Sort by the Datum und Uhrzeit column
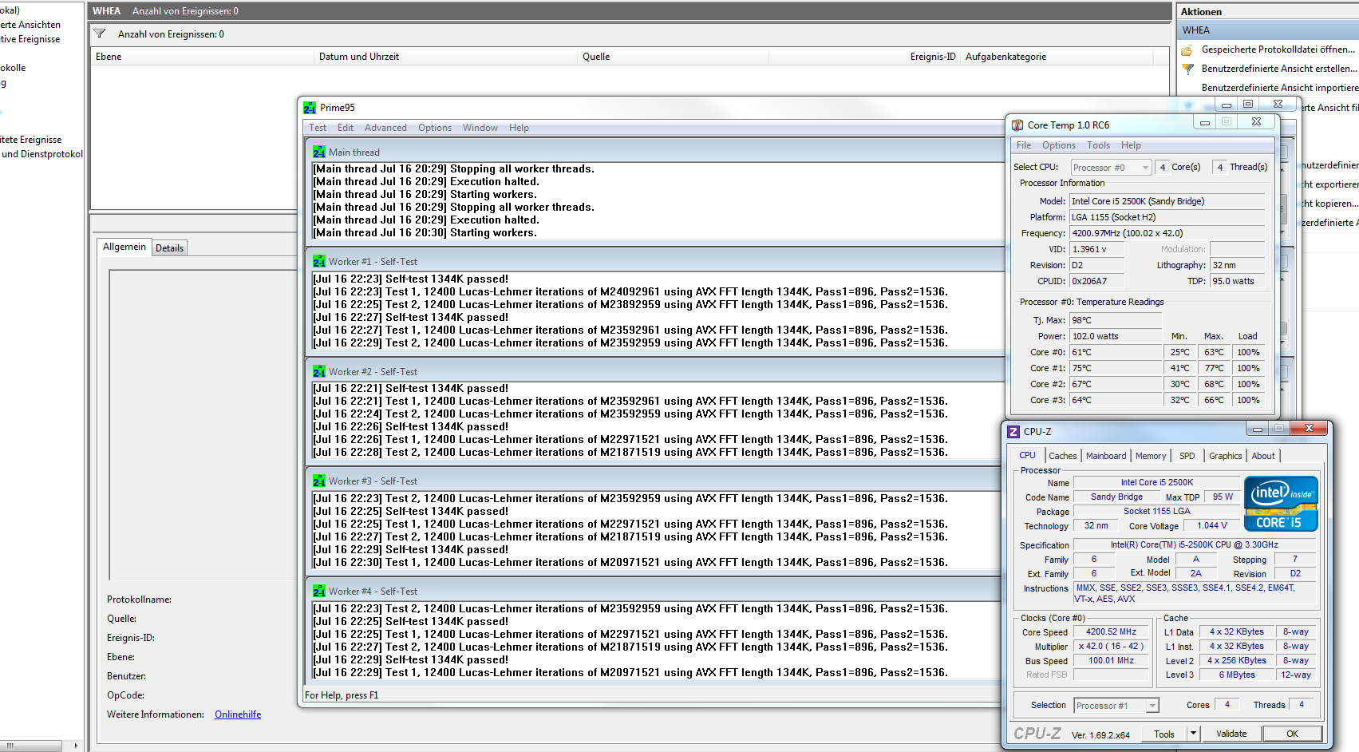1359x752 pixels. 446,57
